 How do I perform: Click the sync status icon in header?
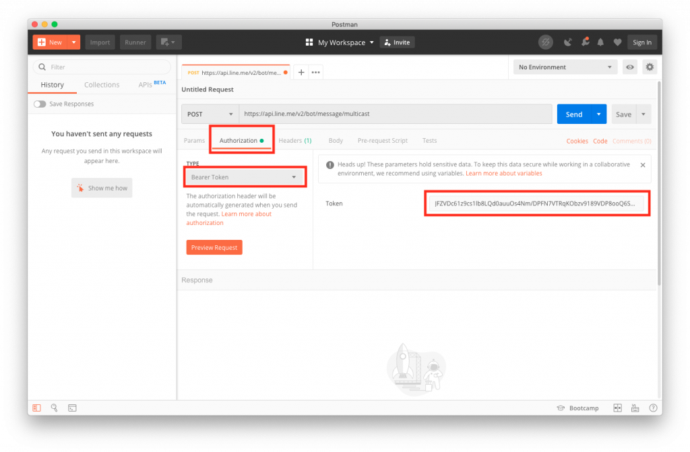546,42
